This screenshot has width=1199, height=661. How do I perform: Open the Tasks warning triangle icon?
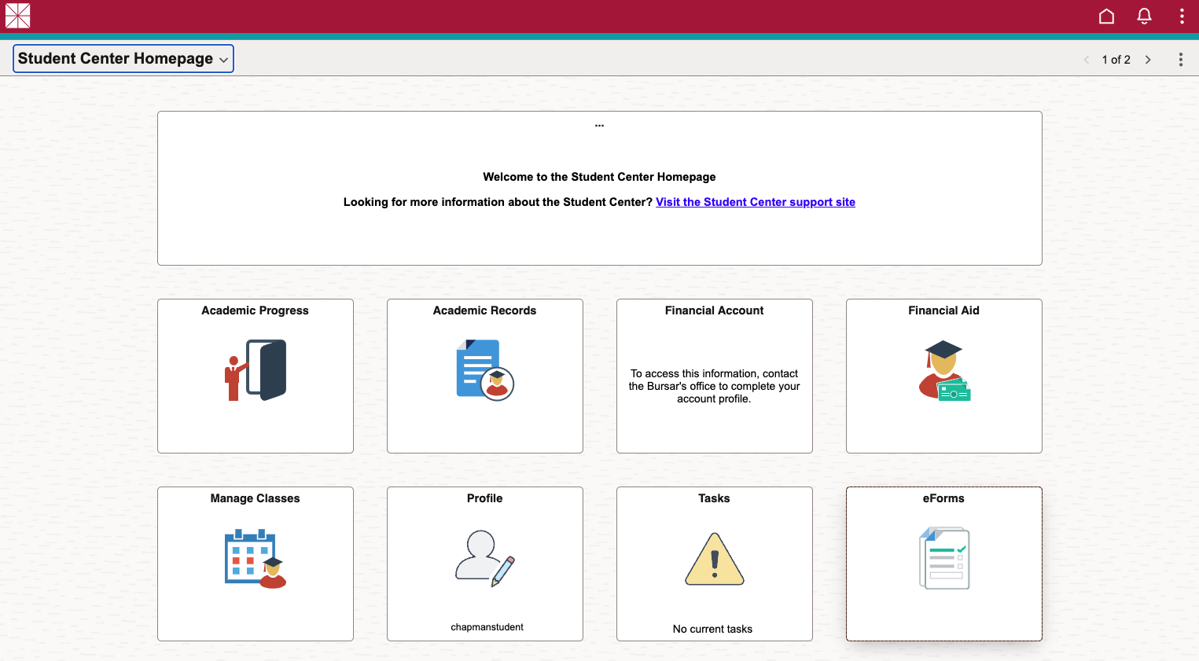715,559
